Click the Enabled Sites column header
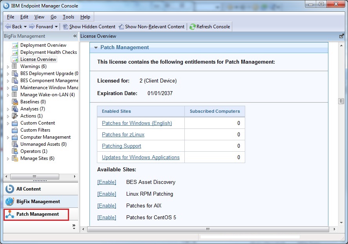Viewport: 348px width, 244px height. point(141,111)
